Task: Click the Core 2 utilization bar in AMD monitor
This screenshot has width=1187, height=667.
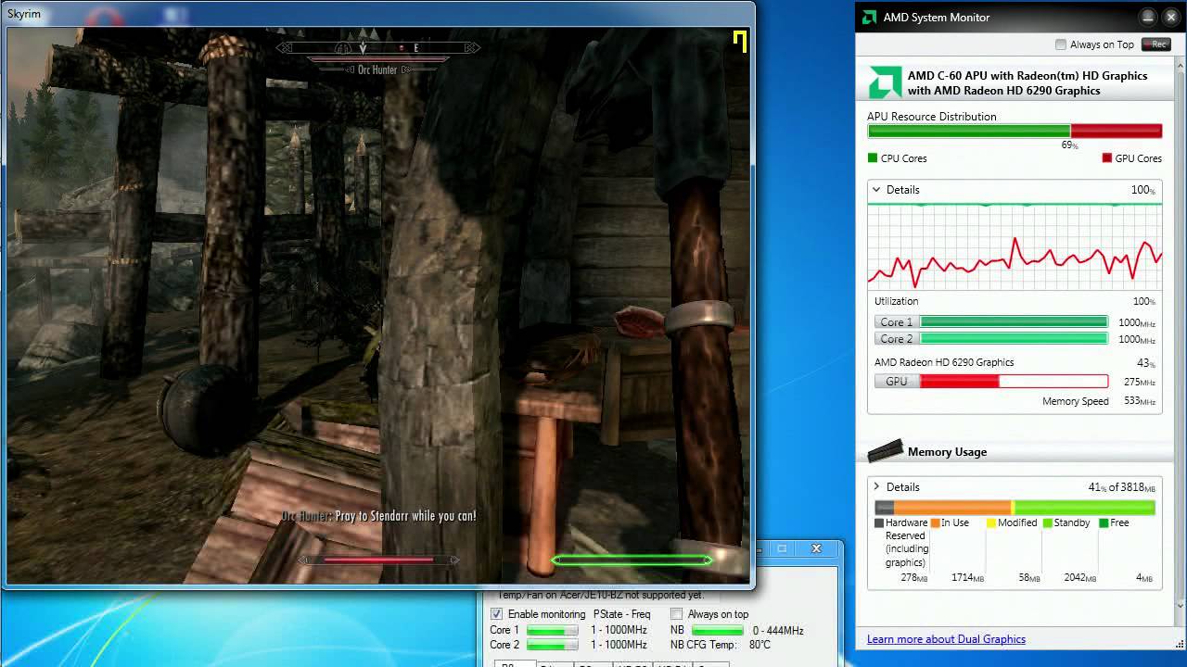Action: [x=1014, y=339]
